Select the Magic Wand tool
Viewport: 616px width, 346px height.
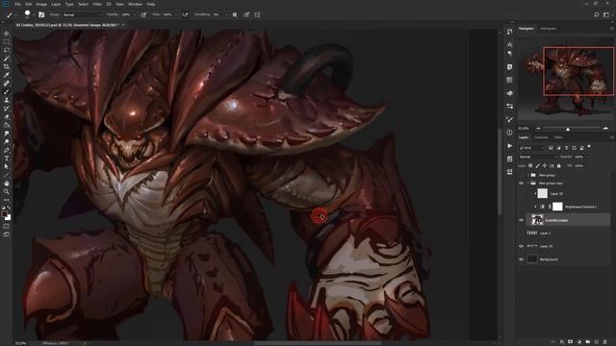[x=7, y=59]
